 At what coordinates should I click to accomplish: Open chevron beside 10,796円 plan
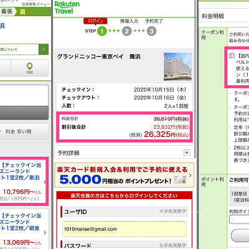[x=45, y=182]
